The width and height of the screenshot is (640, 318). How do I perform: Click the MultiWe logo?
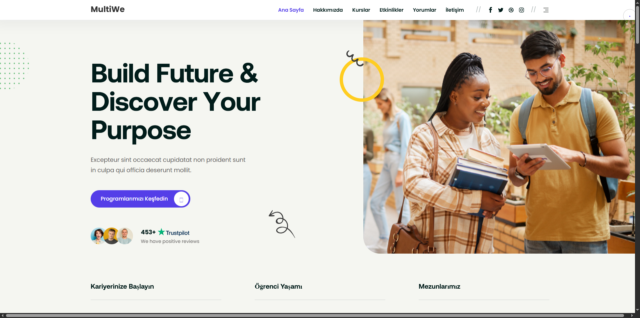pyautogui.click(x=108, y=9)
